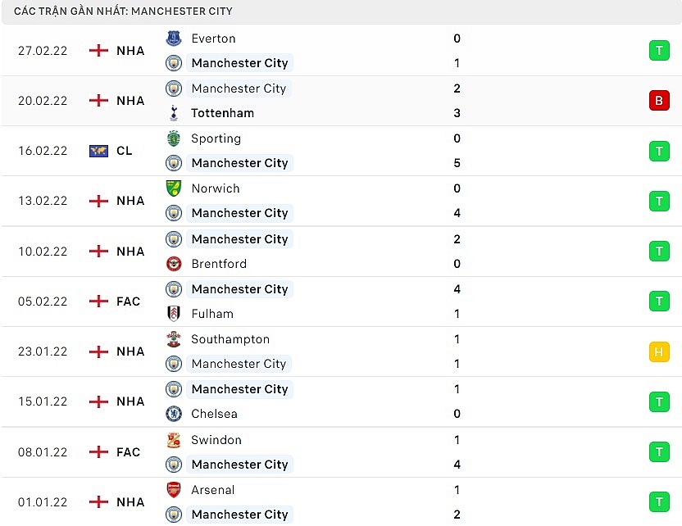The width and height of the screenshot is (682, 526).
Task: Click the Sporting club crest
Action: (x=173, y=138)
